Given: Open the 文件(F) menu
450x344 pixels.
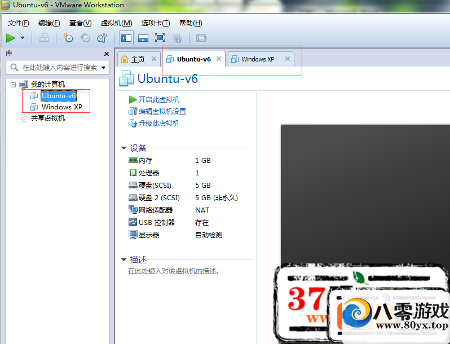Looking at the screenshot, I should point(19,23).
